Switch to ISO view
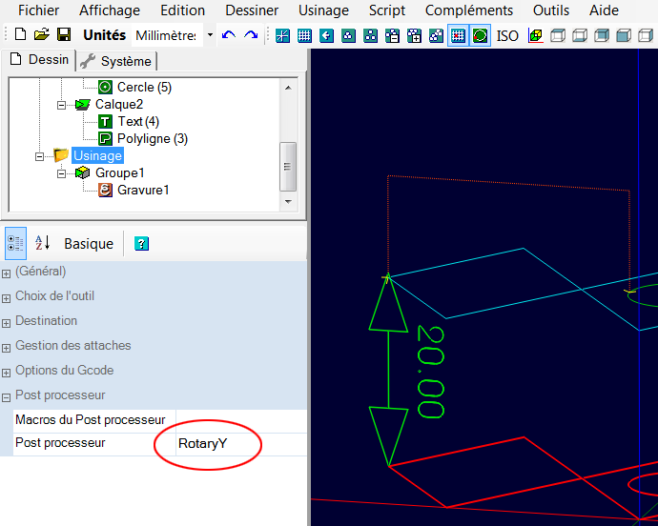Viewport: 658px width, 526px height. tap(507, 36)
